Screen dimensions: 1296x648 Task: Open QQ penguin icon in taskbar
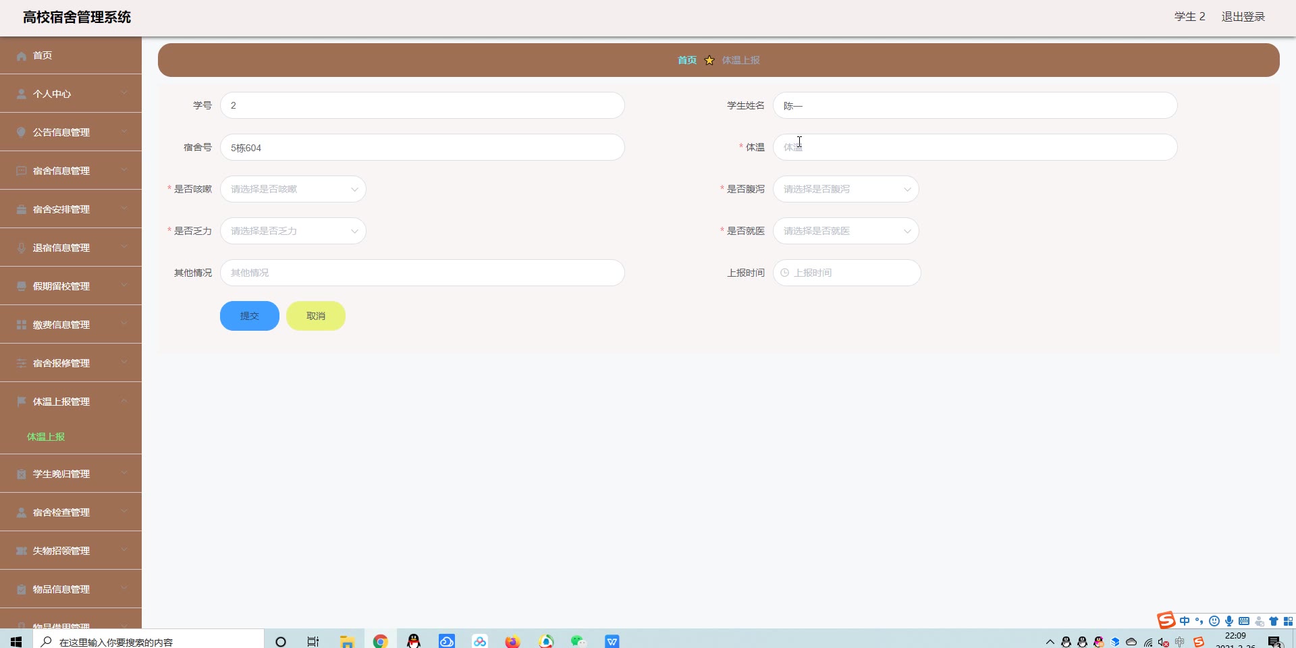tap(414, 641)
